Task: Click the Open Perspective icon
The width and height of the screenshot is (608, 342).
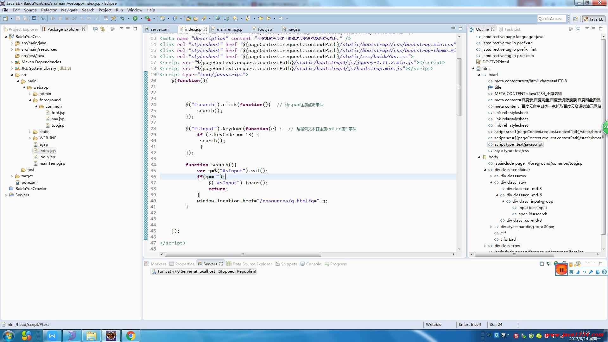Action: click(575, 19)
